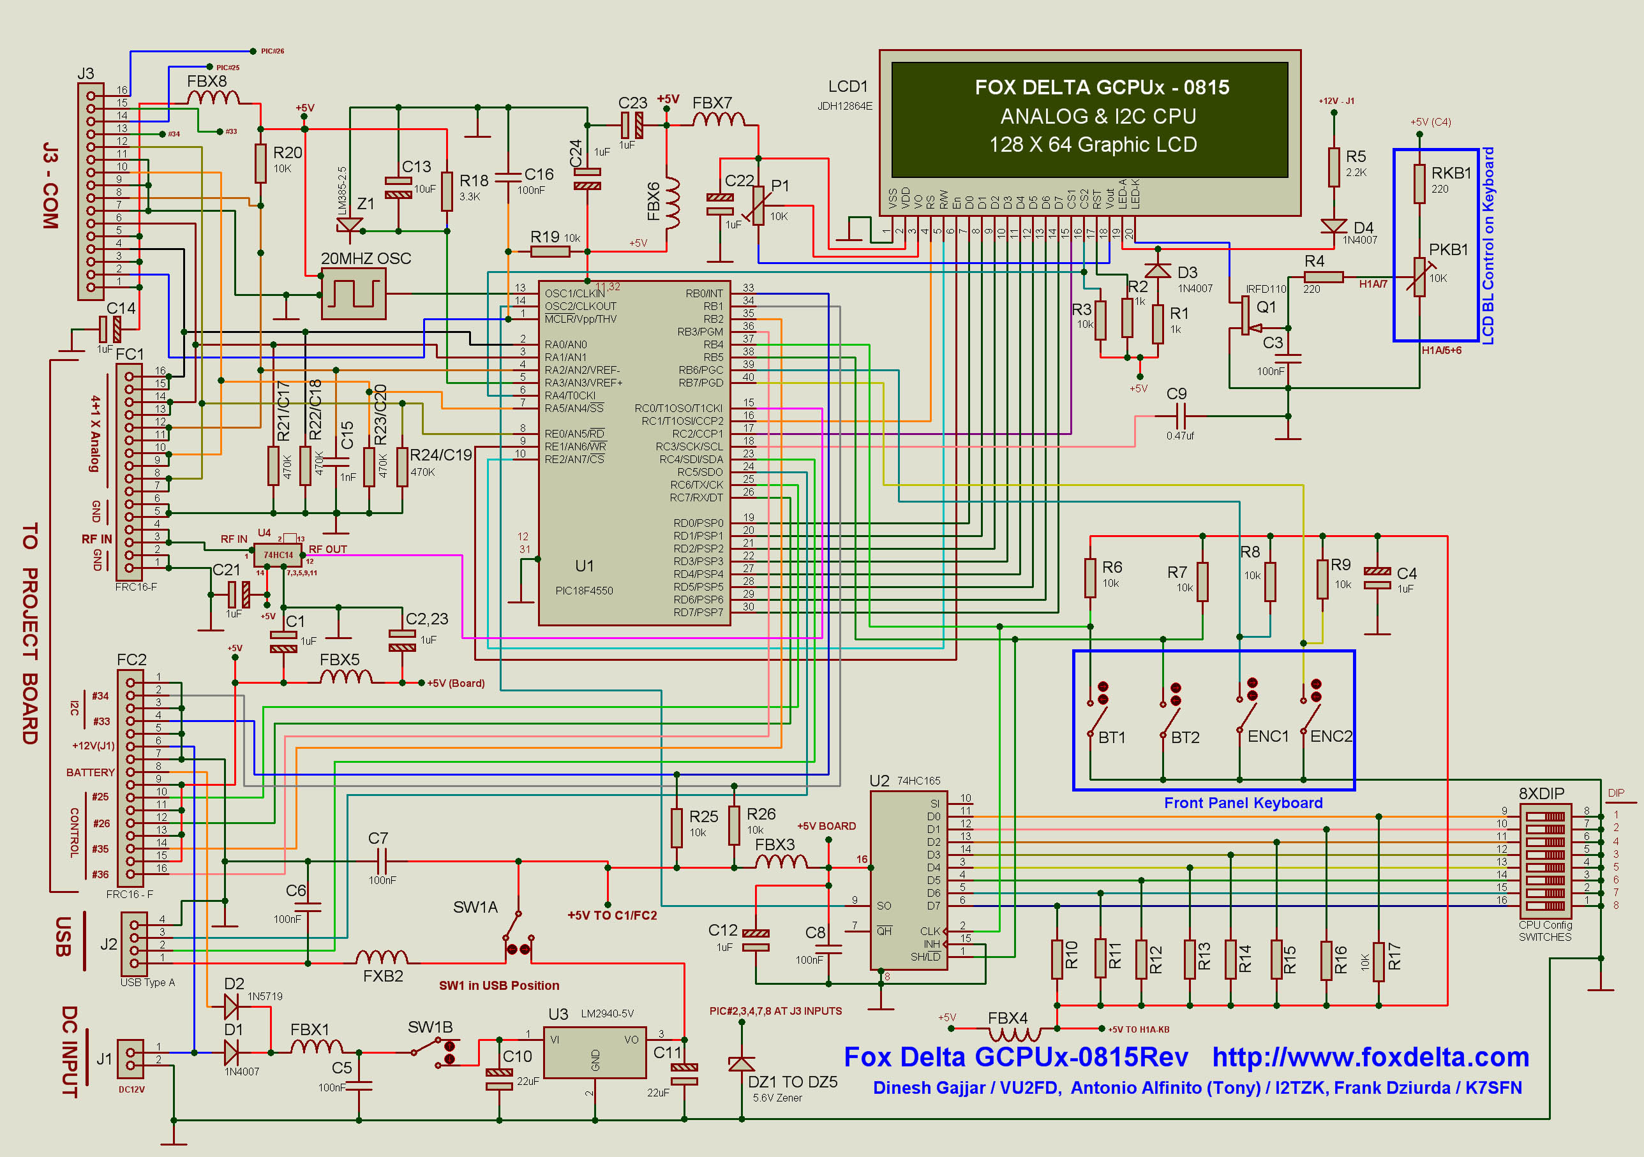Screen dimensions: 1644x1157
Task: Select the Z1 LM385-2.5 zener symbol
Action: (350, 224)
